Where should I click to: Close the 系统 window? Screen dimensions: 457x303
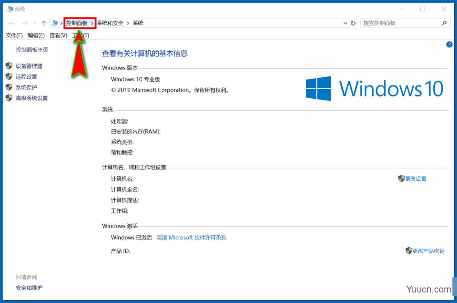pyautogui.click(x=444, y=9)
